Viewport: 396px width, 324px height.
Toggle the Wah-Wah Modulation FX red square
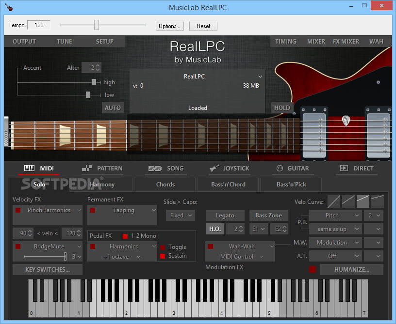click(x=211, y=247)
